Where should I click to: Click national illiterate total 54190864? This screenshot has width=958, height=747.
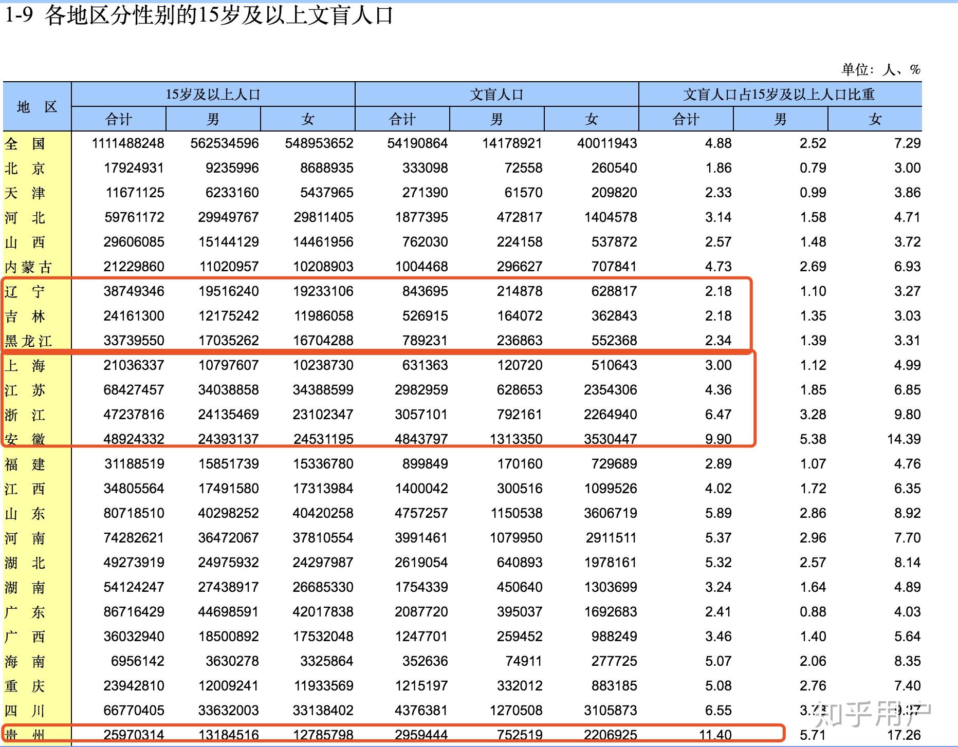417,143
